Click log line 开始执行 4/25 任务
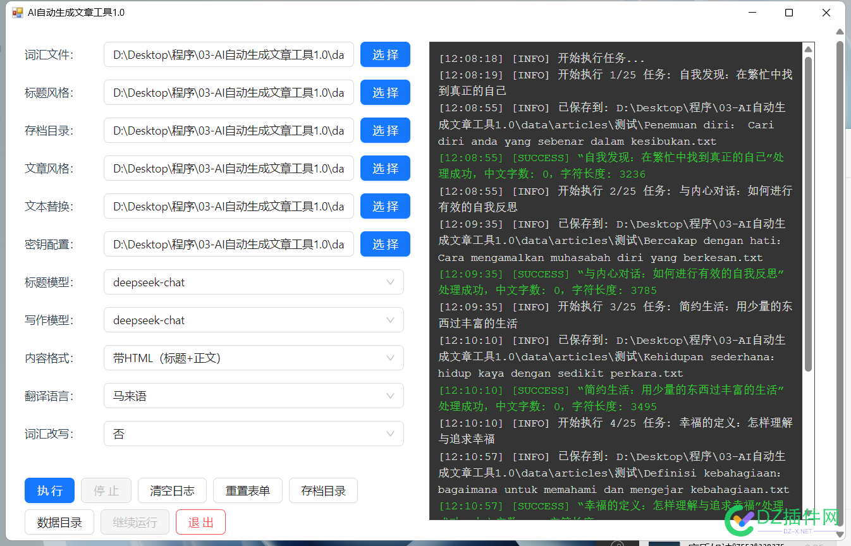The height and width of the screenshot is (546, 851). click(x=615, y=430)
